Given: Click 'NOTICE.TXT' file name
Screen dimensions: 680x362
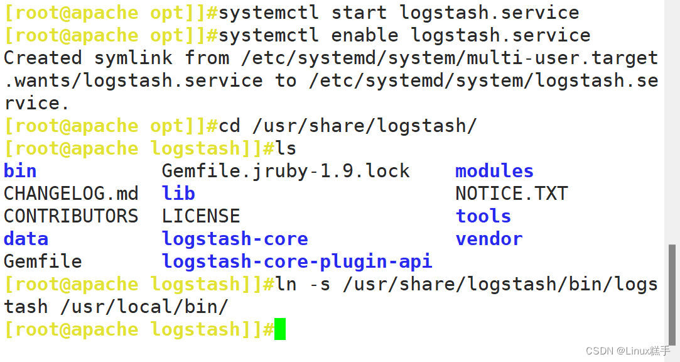Looking at the screenshot, I should click(512, 194).
